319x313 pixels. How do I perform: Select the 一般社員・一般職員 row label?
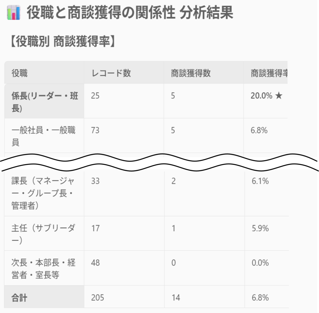[x=43, y=136]
